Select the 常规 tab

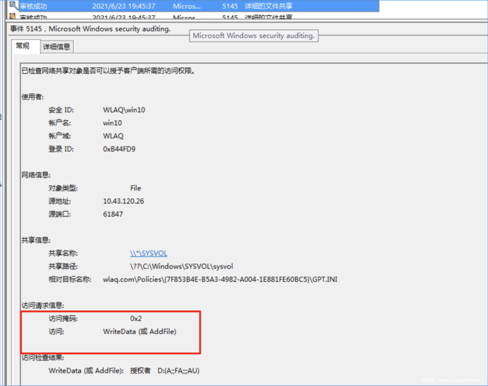(x=23, y=46)
